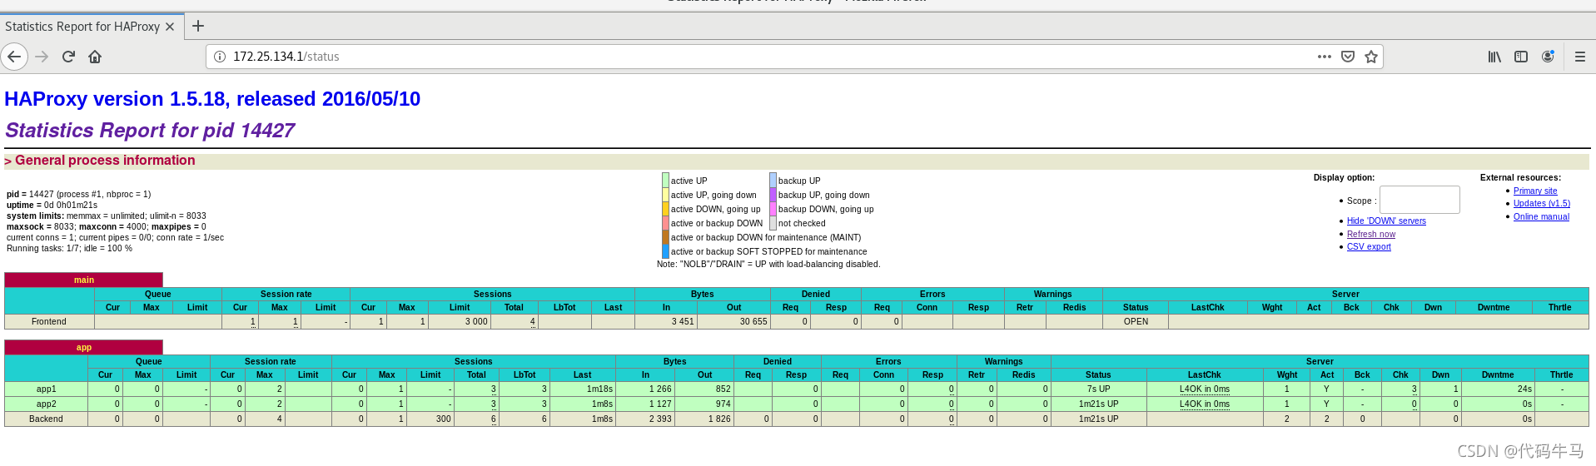Open a new tab with plus button

point(198,26)
